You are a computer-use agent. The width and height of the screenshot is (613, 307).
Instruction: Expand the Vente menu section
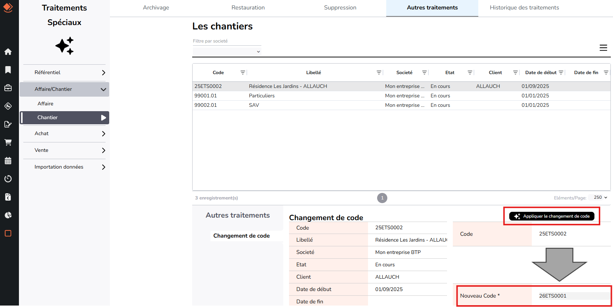pyautogui.click(x=64, y=150)
